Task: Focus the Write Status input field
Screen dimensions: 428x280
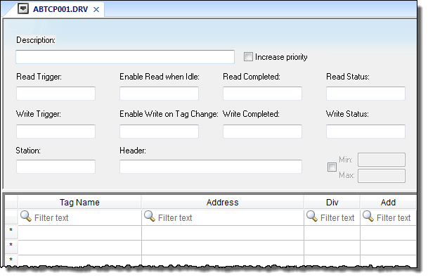Action: click(365, 132)
